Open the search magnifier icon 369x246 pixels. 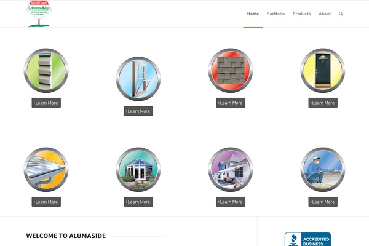tap(341, 14)
